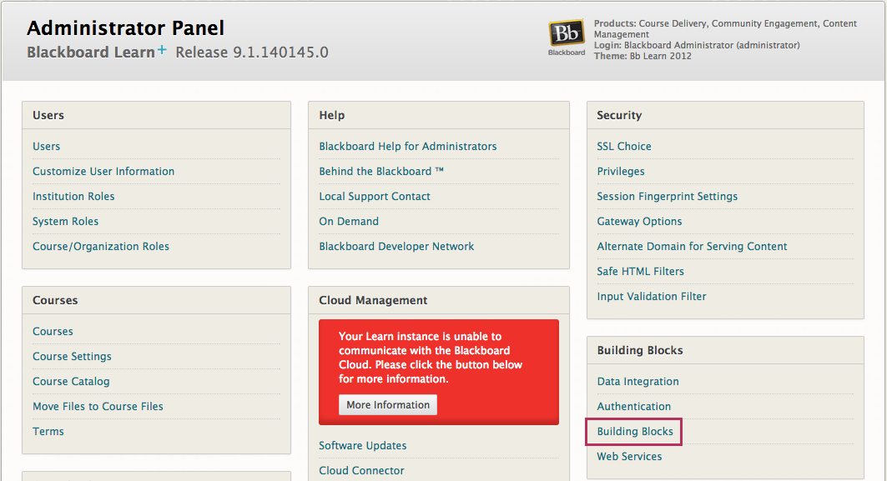Open the Courses link in Courses panel
This screenshot has width=887, height=481.
pos(53,331)
